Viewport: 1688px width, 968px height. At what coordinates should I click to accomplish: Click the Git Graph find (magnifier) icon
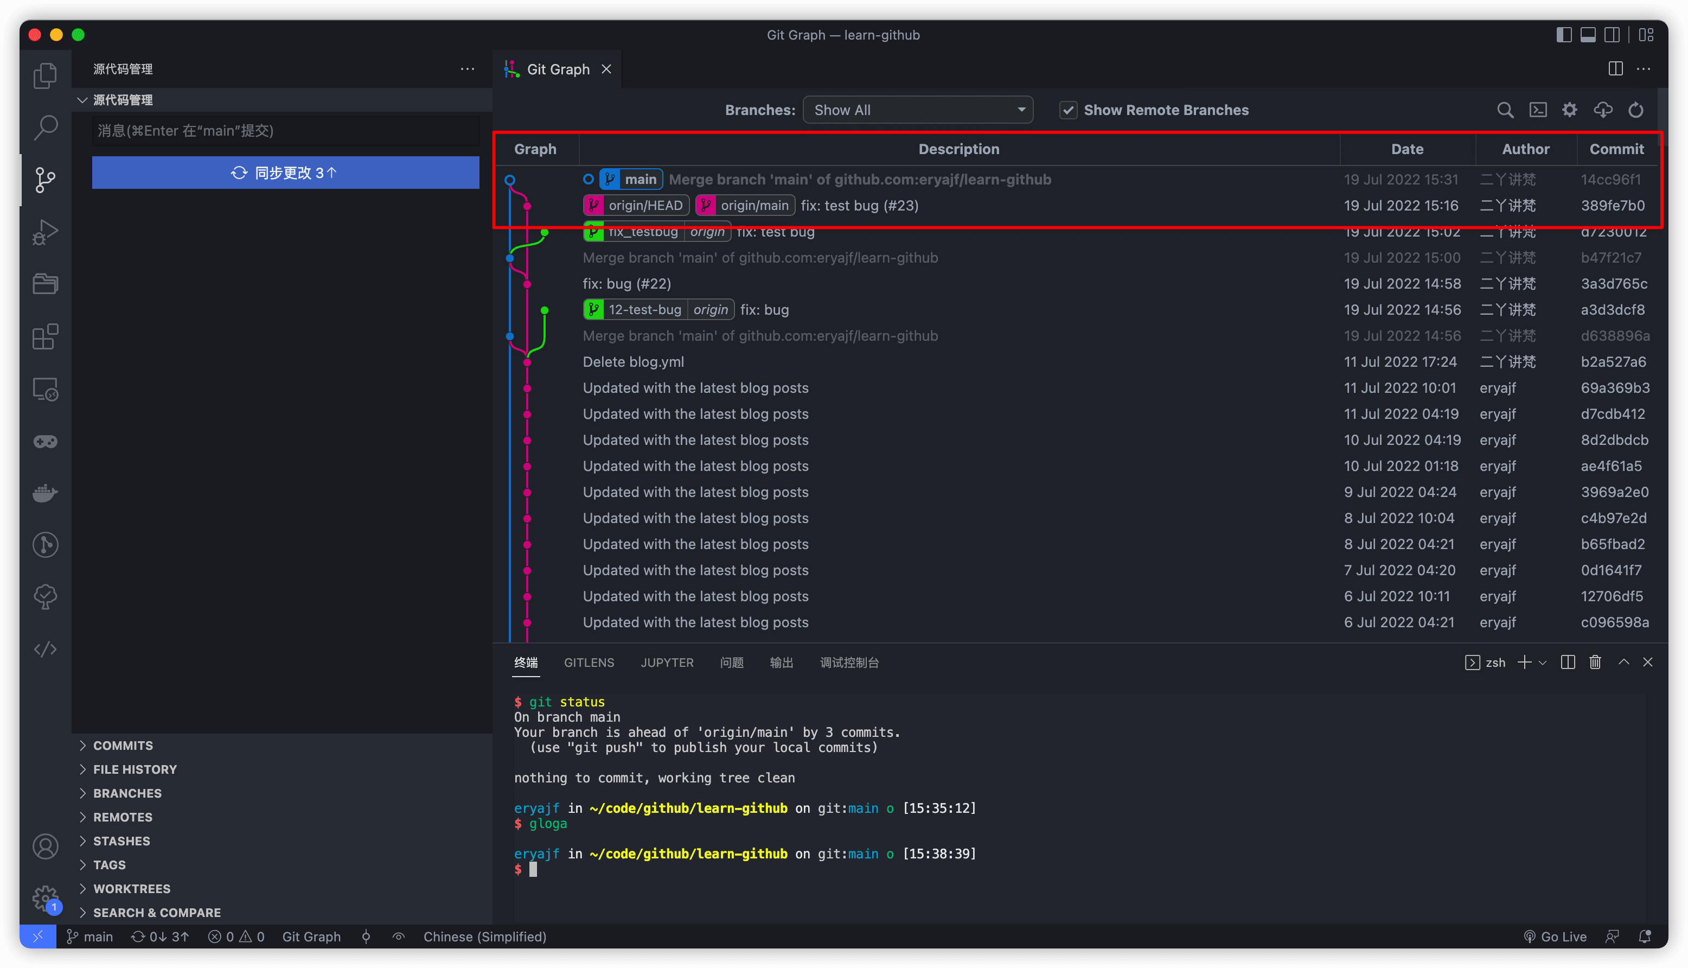(x=1505, y=110)
